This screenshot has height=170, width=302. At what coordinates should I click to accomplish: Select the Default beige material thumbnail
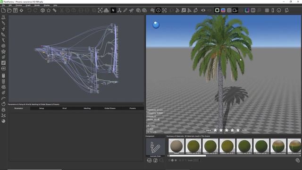pos(176,146)
